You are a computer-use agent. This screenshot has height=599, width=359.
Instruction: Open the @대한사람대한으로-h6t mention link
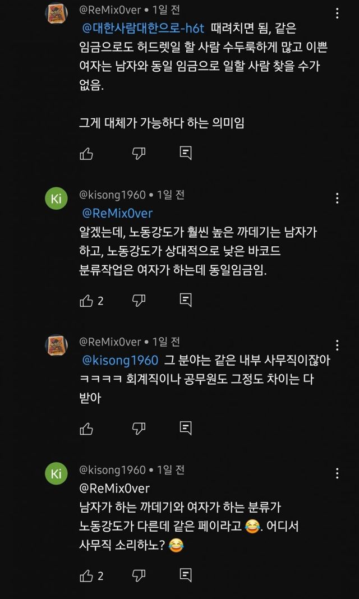144,28
